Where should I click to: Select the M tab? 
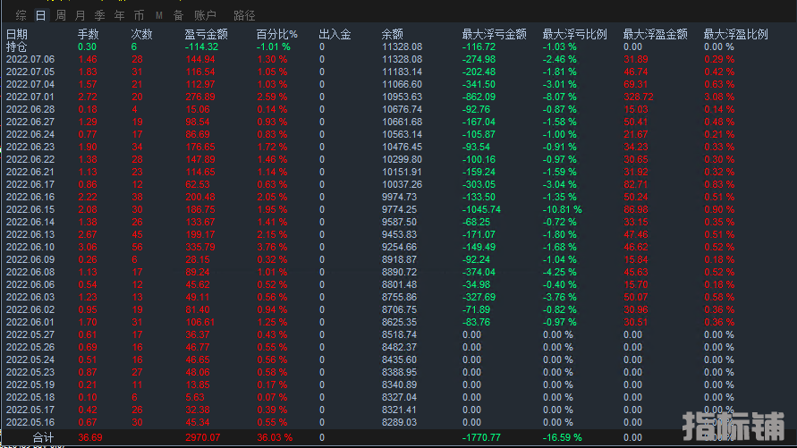click(159, 15)
